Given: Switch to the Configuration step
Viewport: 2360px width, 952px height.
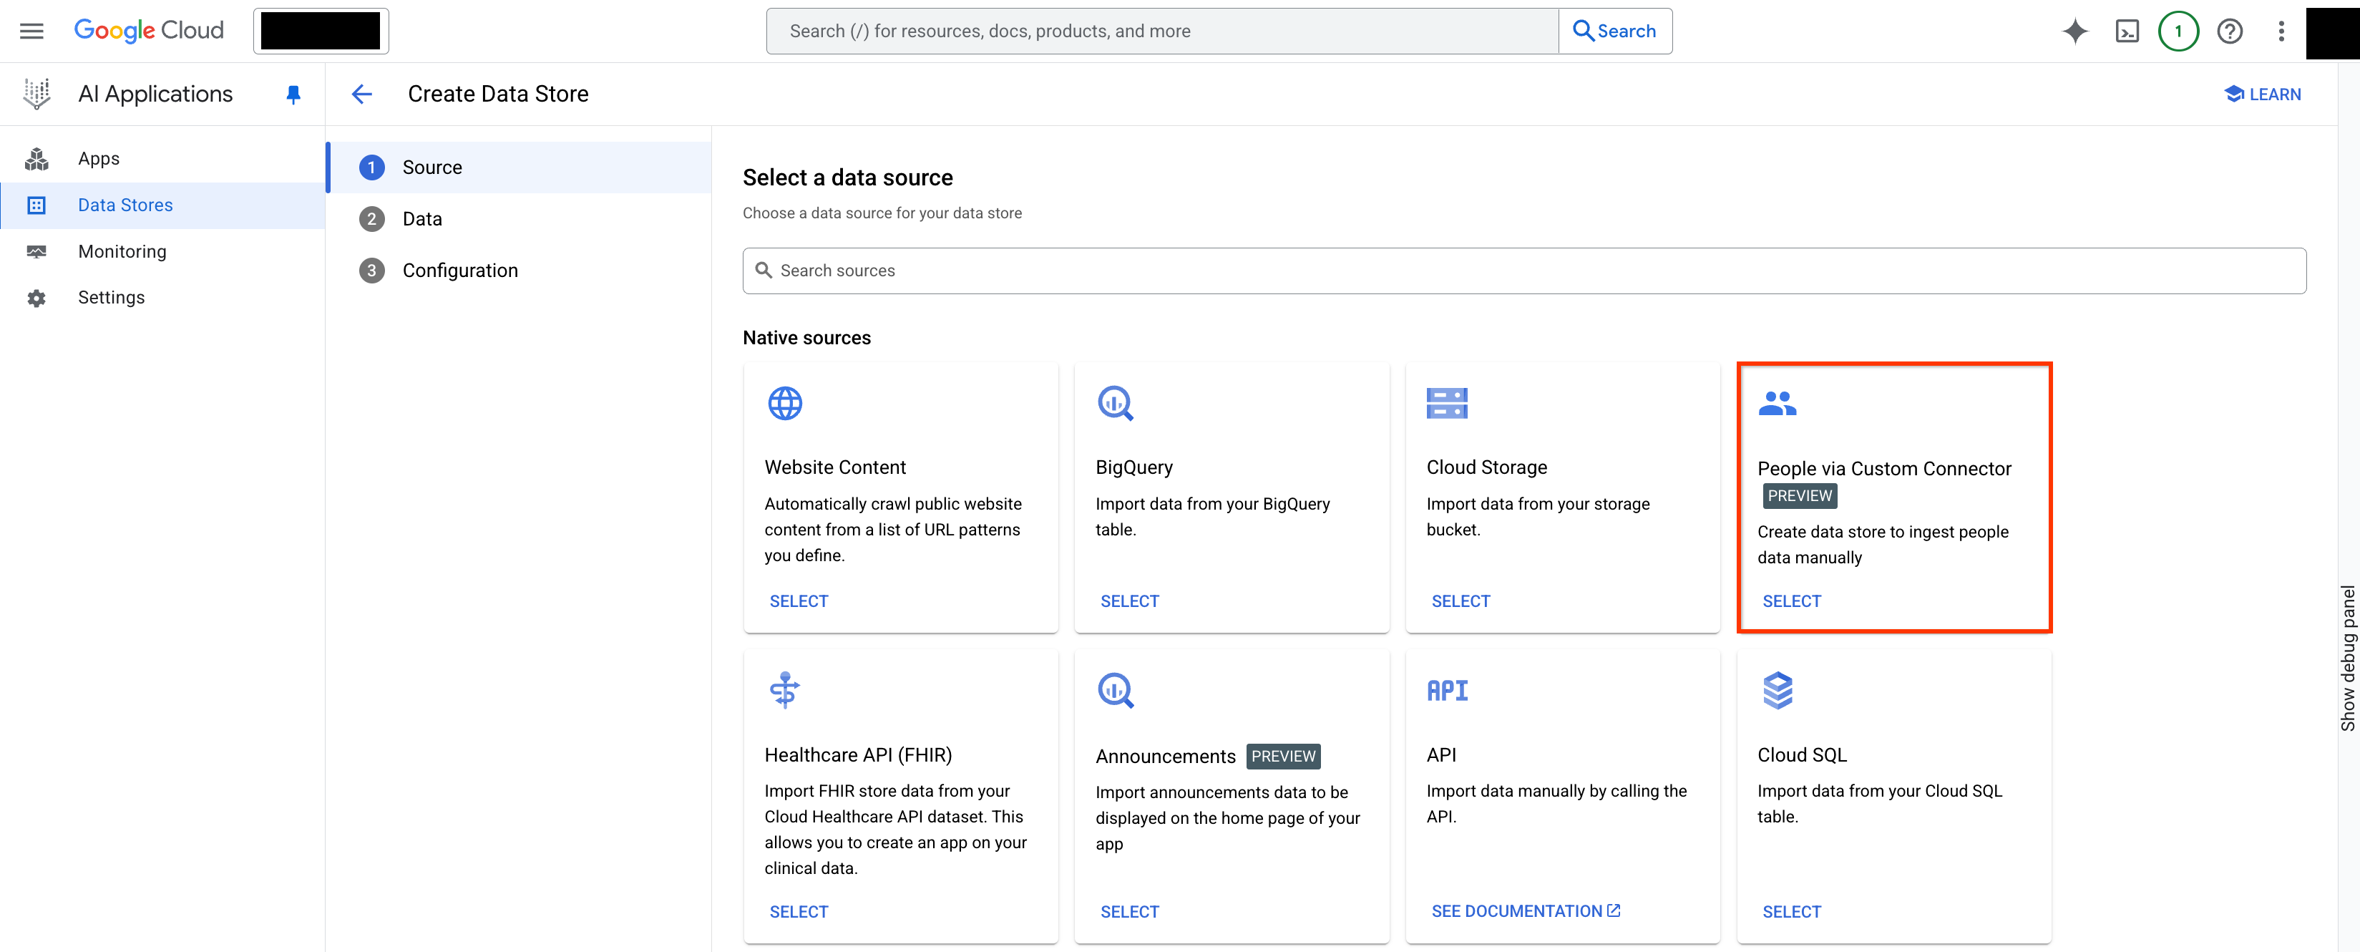Looking at the screenshot, I should point(461,269).
